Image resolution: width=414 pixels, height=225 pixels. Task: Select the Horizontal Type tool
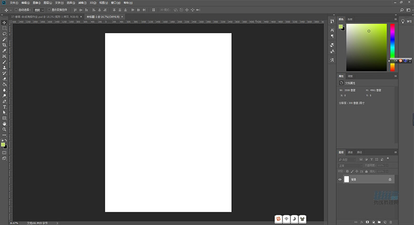pos(4,107)
